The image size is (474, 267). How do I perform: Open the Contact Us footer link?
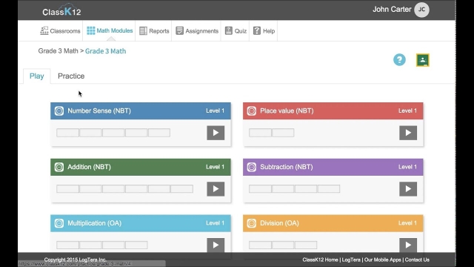click(x=417, y=260)
